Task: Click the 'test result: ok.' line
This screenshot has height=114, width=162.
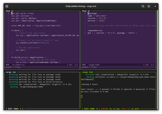Action: tap(118, 90)
